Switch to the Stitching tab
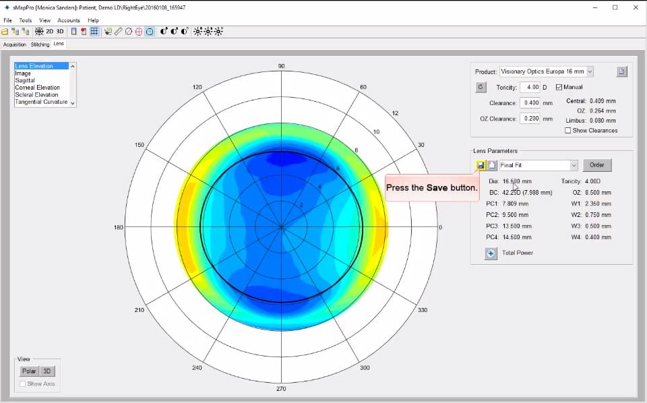 coord(40,44)
